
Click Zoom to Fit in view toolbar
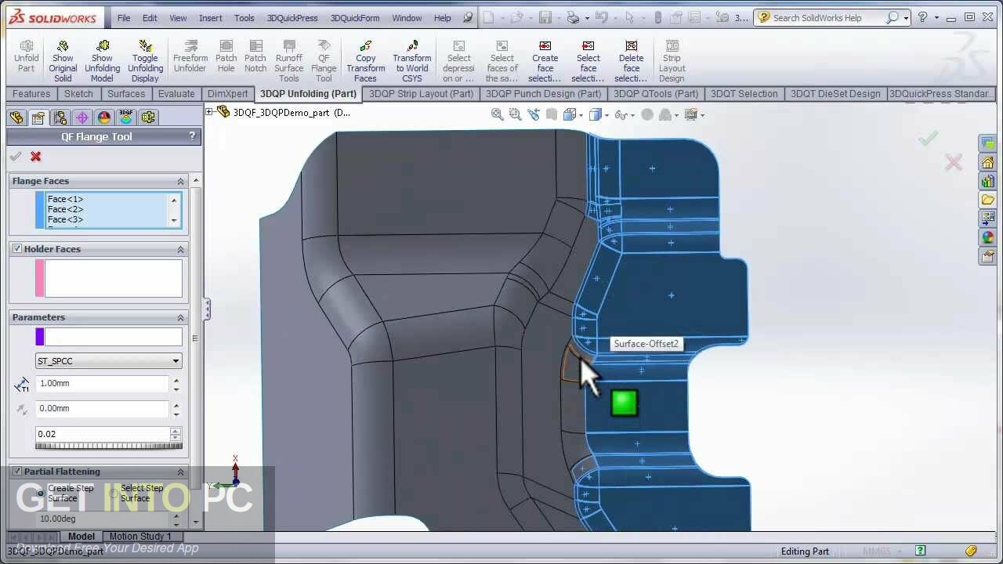point(497,114)
